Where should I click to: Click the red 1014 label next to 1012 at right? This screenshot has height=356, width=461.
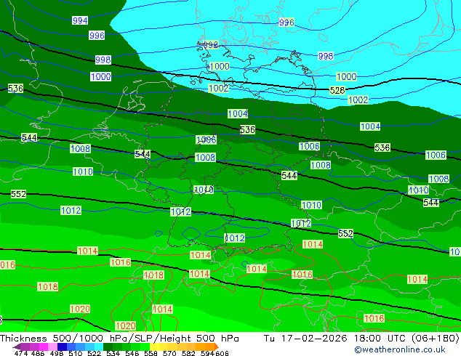click(313, 244)
